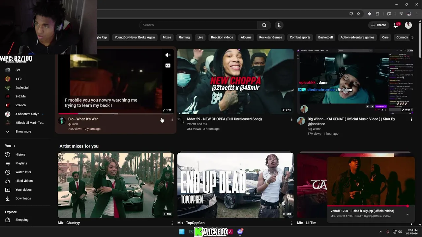The height and width of the screenshot is (237, 422).
Task: Open the END UP DEAD TopOppGen mix thumbnail
Action: 235,185
